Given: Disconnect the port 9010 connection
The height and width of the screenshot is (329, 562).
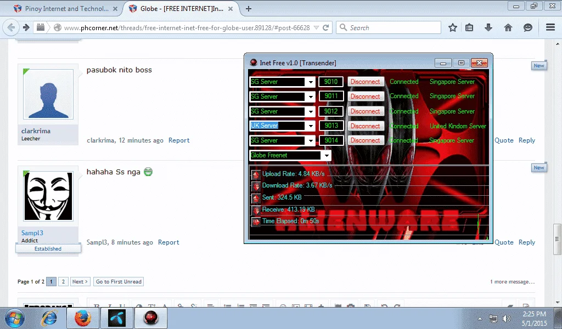Looking at the screenshot, I should click(x=365, y=82).
